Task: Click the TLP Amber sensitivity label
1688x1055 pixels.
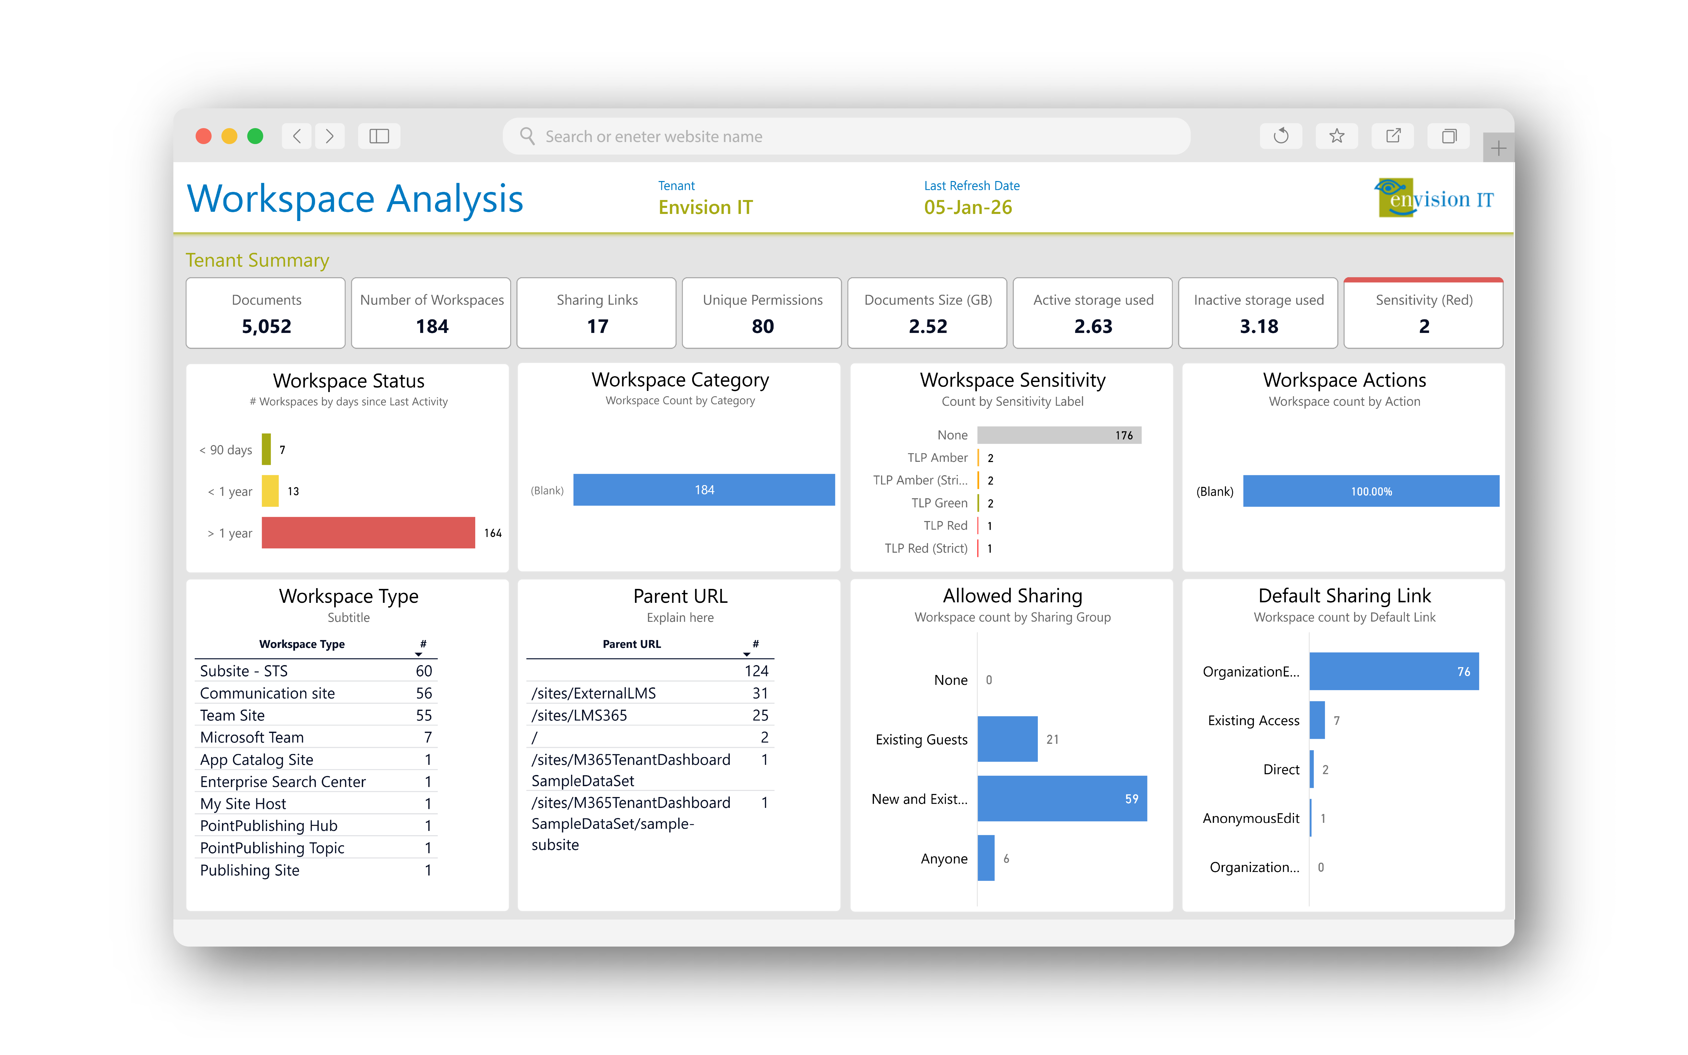Action: coord(937,458)
